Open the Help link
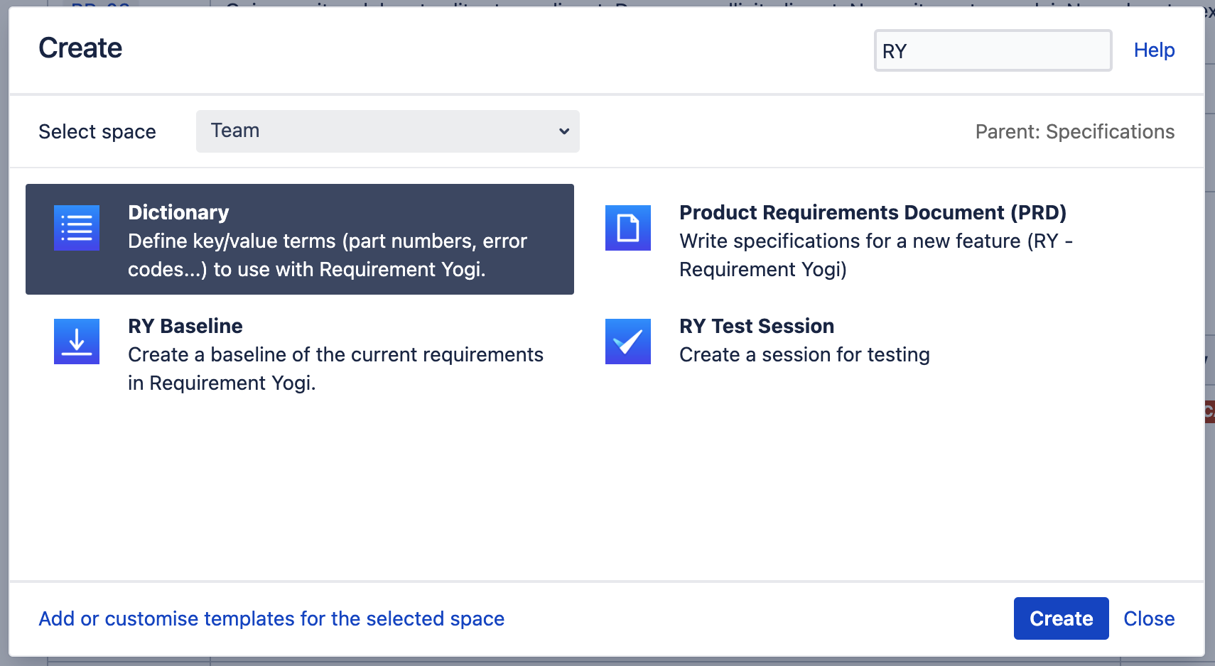The width and height of the screenshot is (1215, 666). pos(1154,50)
